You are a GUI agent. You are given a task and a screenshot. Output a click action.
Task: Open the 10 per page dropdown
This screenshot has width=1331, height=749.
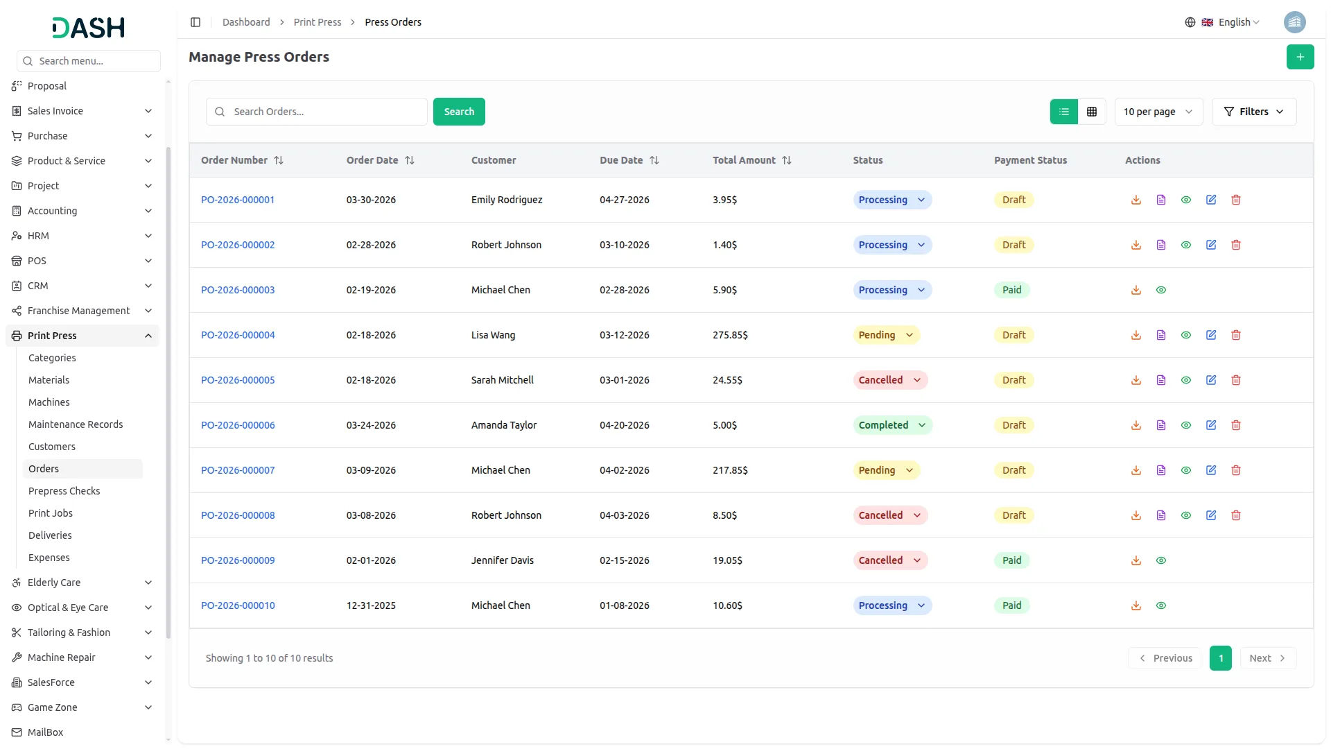1158,112
